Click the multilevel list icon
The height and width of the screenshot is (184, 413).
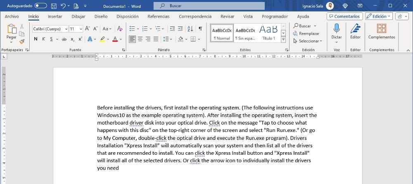pos(157,29)
